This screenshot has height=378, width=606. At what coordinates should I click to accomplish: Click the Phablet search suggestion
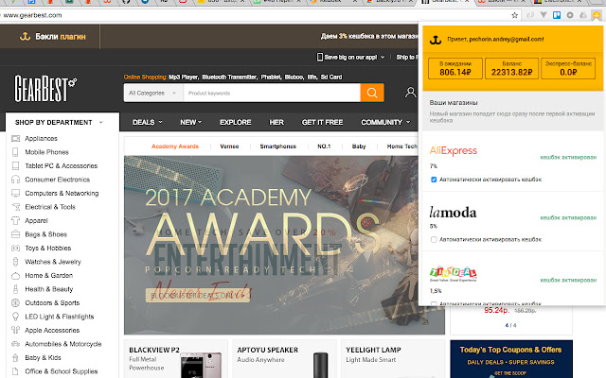(x=272, y=77)
